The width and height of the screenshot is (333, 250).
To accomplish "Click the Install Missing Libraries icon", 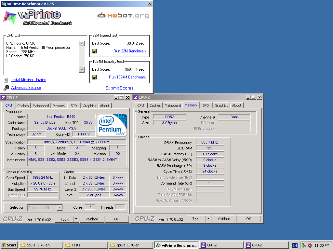I will coord(6,80).
